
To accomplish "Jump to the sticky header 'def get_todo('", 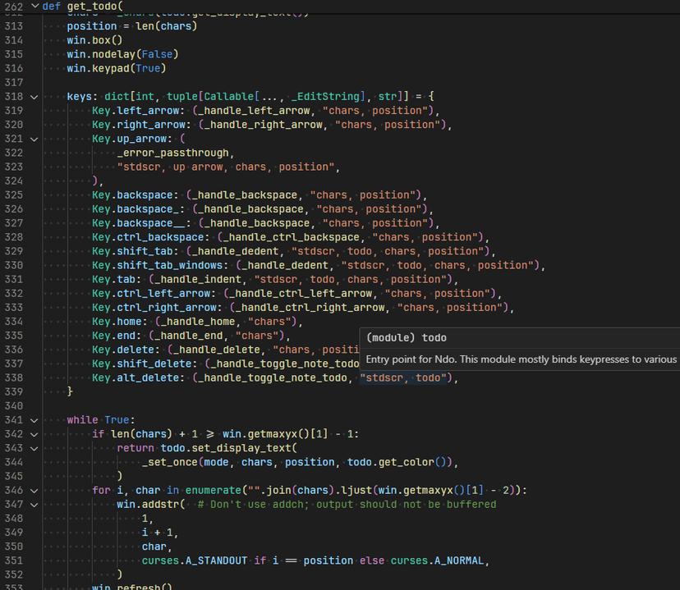I will pos(82,6).
